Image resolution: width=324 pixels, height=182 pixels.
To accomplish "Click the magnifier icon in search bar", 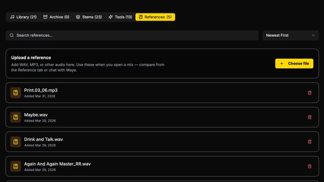I will click(12, 35).
